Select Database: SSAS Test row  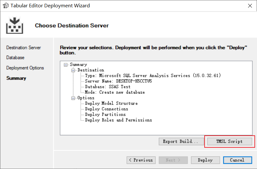(108, 87)
